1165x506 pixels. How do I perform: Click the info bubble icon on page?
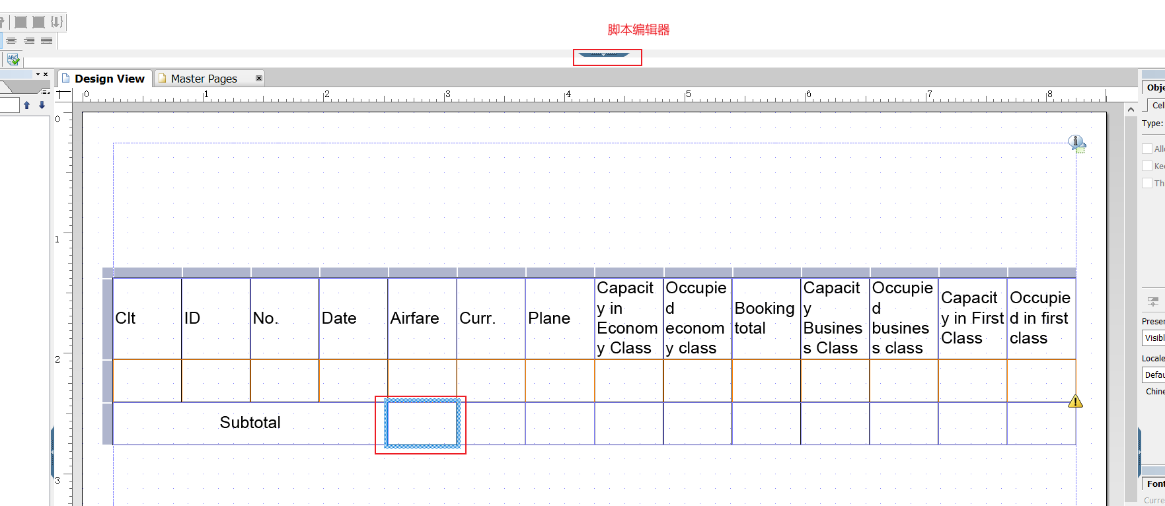click(1077, 143)
